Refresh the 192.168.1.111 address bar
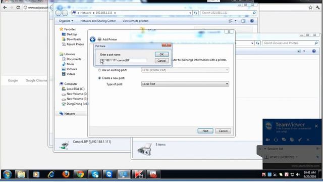Image resolution: width=323 pixels, height=182 pixels. 195,13
